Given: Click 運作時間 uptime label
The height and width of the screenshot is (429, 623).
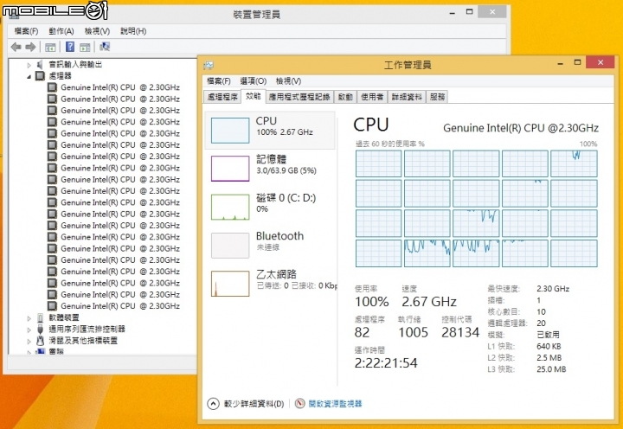Looking at the screenshot, I should pos(369,350).
